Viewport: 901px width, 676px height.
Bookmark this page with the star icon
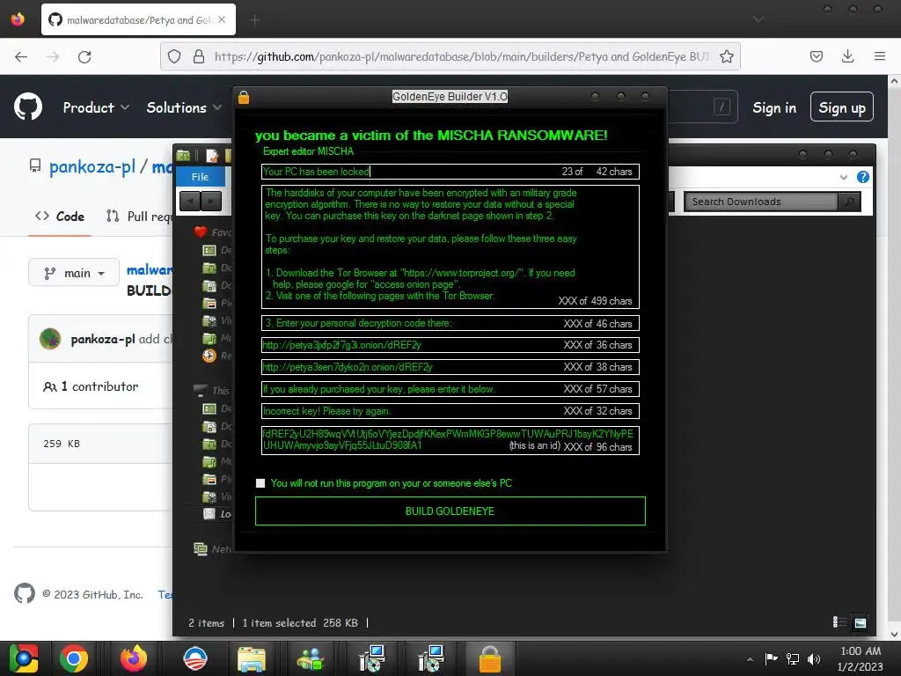tap(726, 56)
